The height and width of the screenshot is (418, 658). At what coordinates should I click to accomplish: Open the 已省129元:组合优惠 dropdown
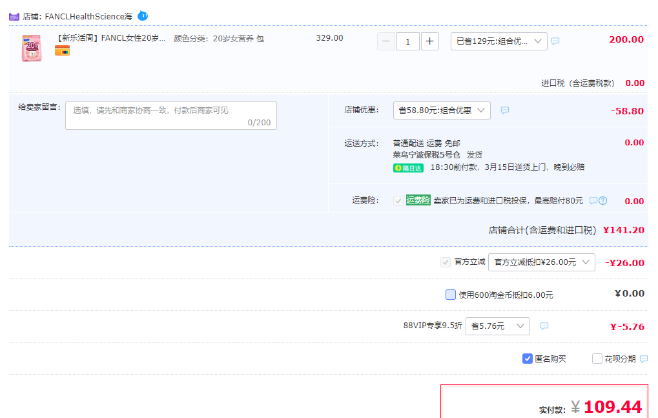[x=499, y=41]
